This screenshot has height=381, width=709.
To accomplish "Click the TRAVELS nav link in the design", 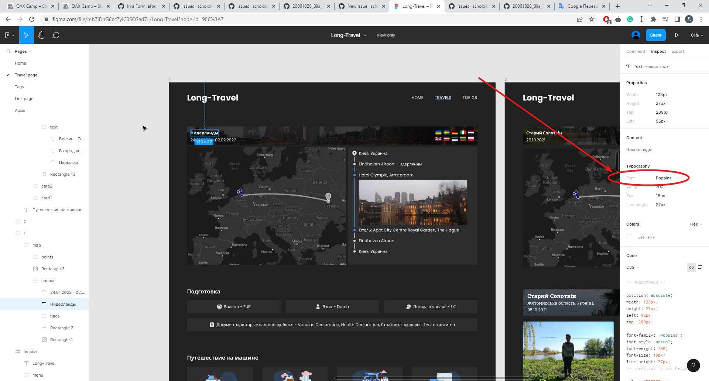I will pos(443,97).
